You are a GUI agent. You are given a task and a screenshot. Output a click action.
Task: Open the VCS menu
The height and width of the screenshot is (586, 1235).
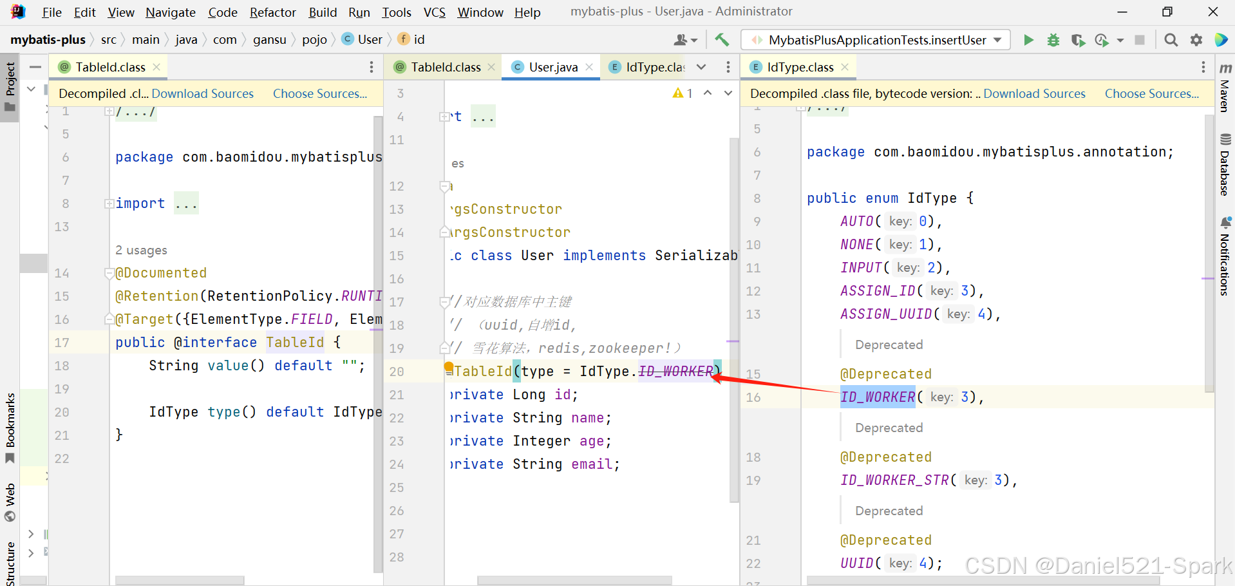point(435,12)
